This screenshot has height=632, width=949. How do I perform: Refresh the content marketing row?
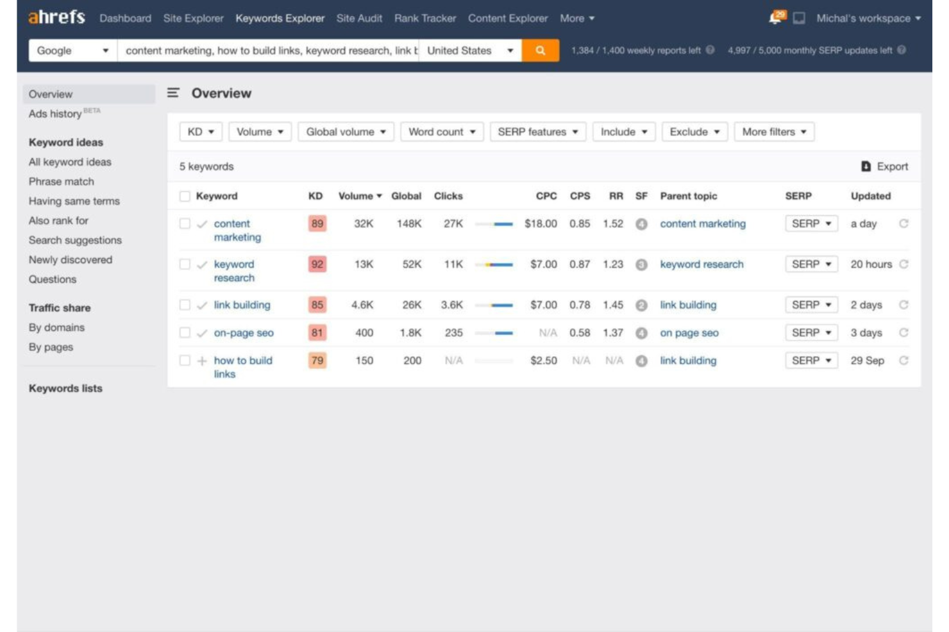pos(903,223)
